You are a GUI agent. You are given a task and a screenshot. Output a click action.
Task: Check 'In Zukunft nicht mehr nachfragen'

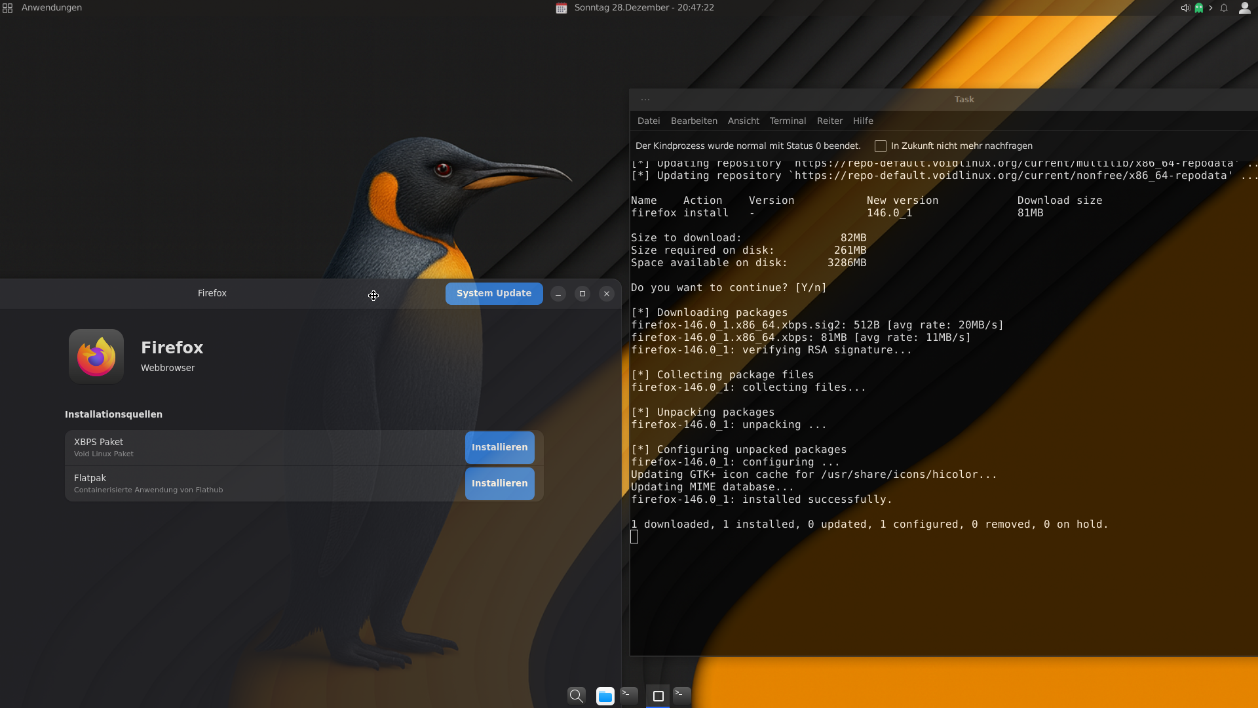[881, 146]
